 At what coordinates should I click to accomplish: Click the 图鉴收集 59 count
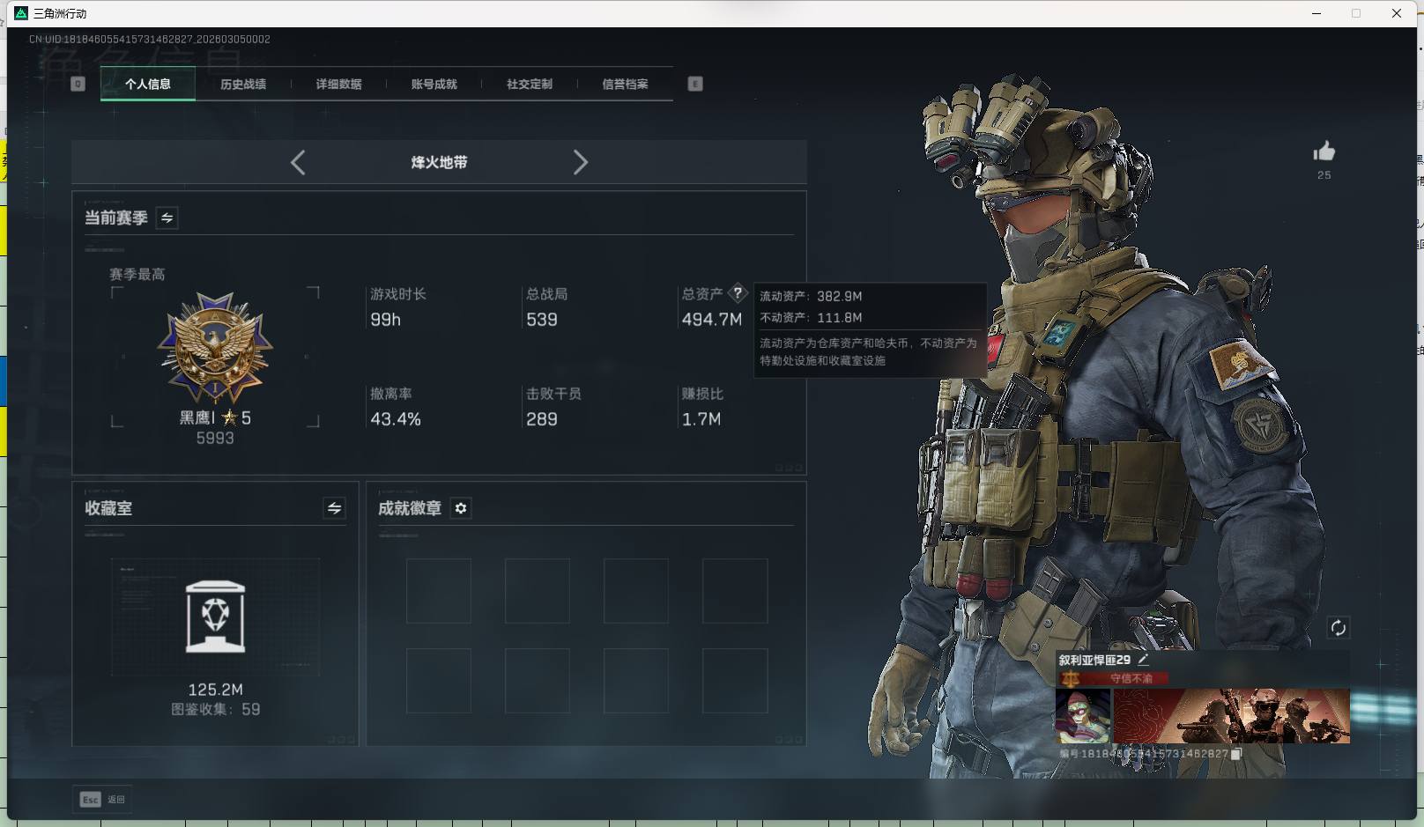click(x=215, y=709)
